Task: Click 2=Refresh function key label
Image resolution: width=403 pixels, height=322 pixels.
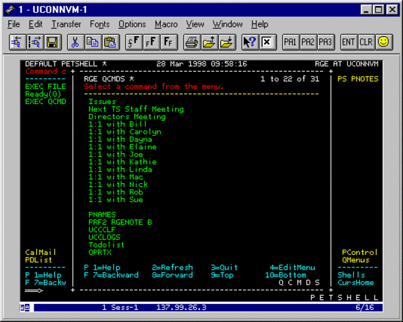Action: (172, 268)
